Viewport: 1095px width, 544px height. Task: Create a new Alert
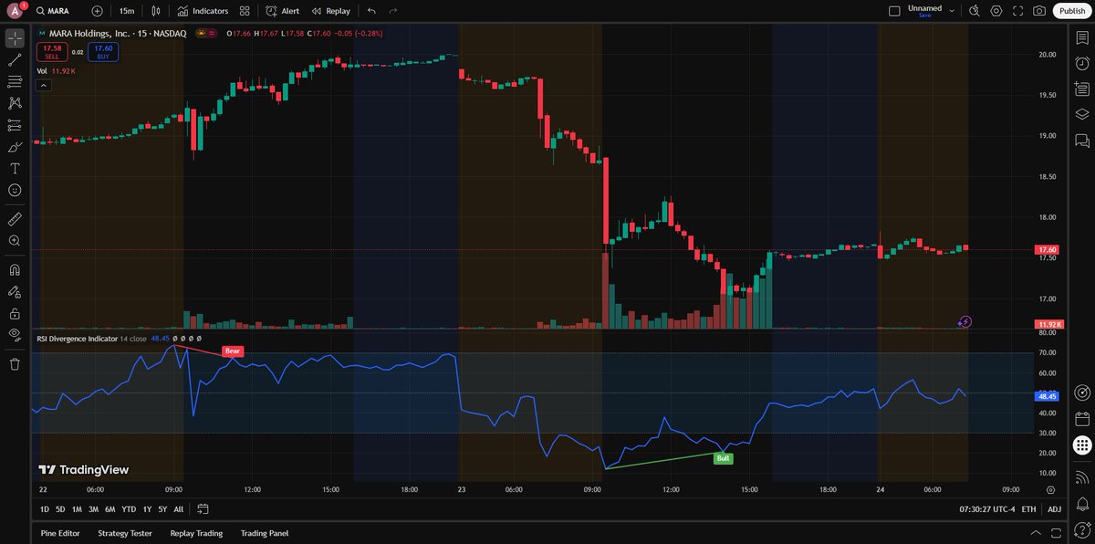pos(283,11)
